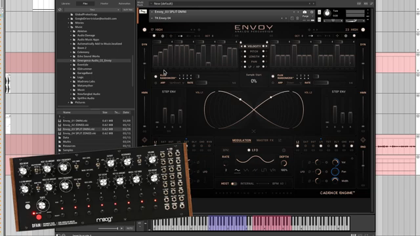This screenshot has width=420, height=236.
Task: Open the right ARP Down mode dropdown
Action: [294, 83]
